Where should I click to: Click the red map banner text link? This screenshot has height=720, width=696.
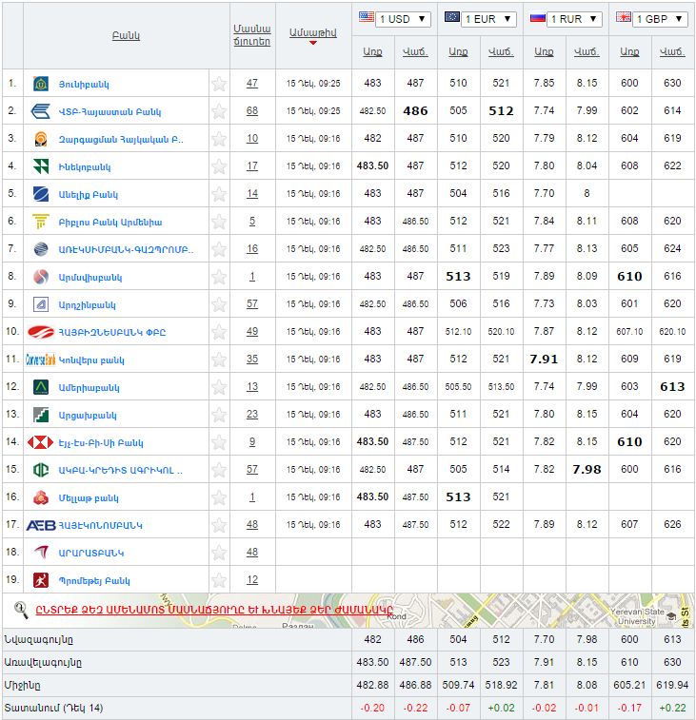tap(214, 610)
